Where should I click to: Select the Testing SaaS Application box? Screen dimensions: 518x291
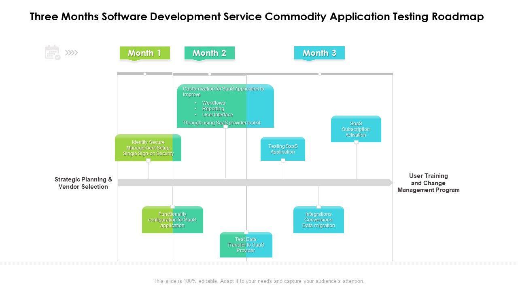coord(282,149)
